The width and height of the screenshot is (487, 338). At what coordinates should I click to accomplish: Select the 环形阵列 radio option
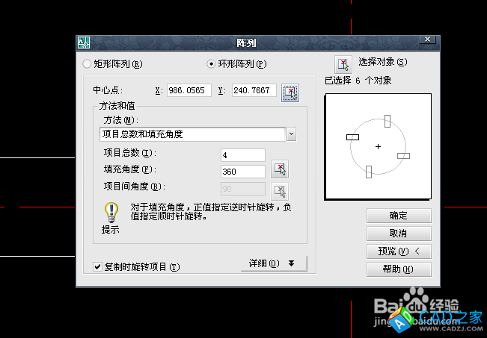coord(211,64)
